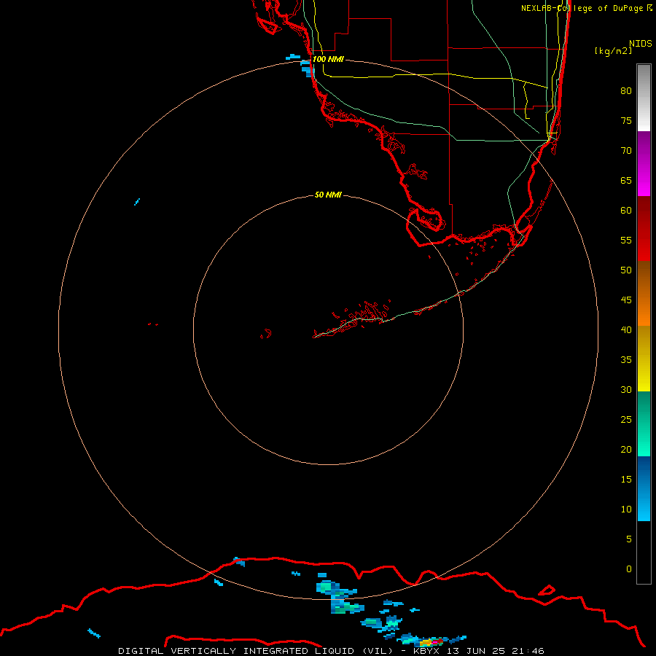Click the 50 value on the scale
656x656 pixels.
[626, 270]
